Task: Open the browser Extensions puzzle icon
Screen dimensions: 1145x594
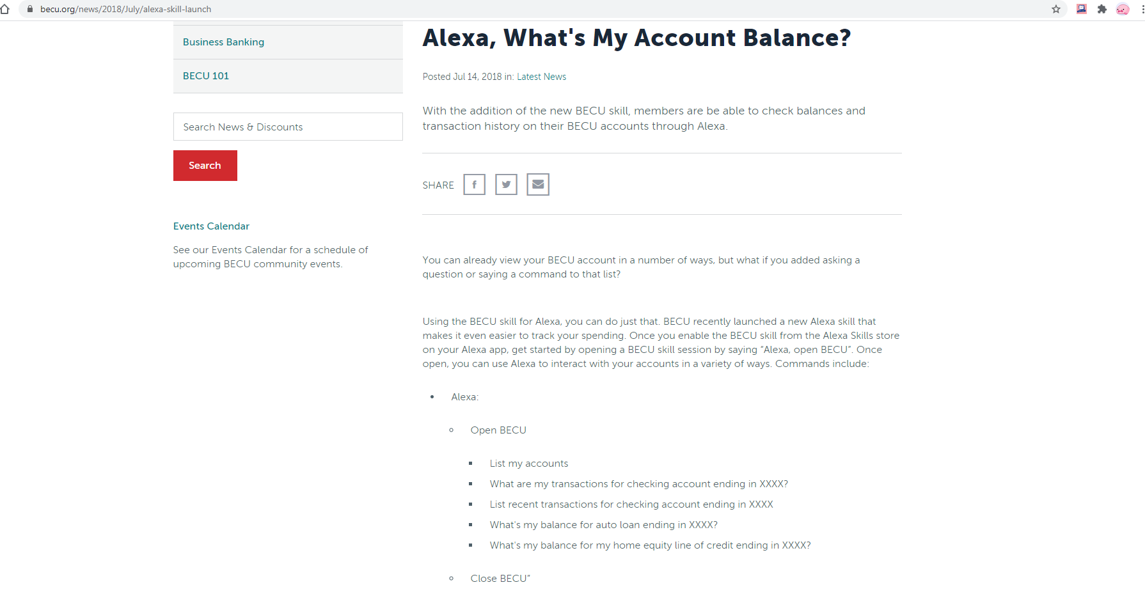Action: coord(1102,9)
